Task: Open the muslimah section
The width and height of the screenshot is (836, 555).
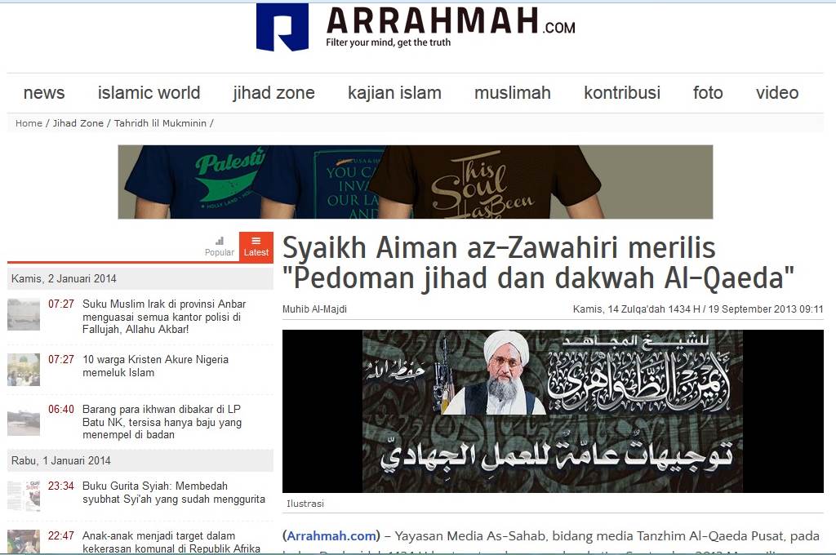Action: point(513,93)
